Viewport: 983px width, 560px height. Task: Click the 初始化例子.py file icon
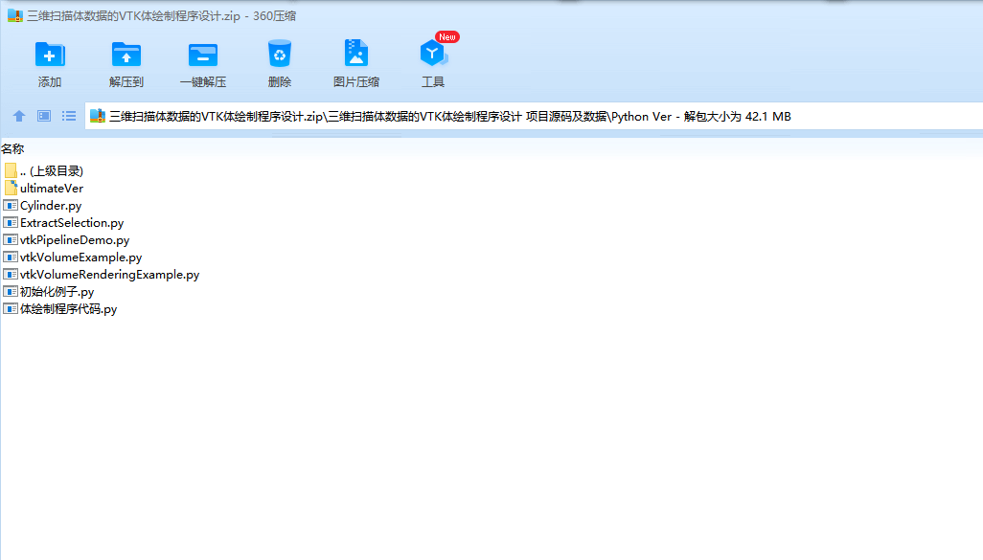click(10, 291)
